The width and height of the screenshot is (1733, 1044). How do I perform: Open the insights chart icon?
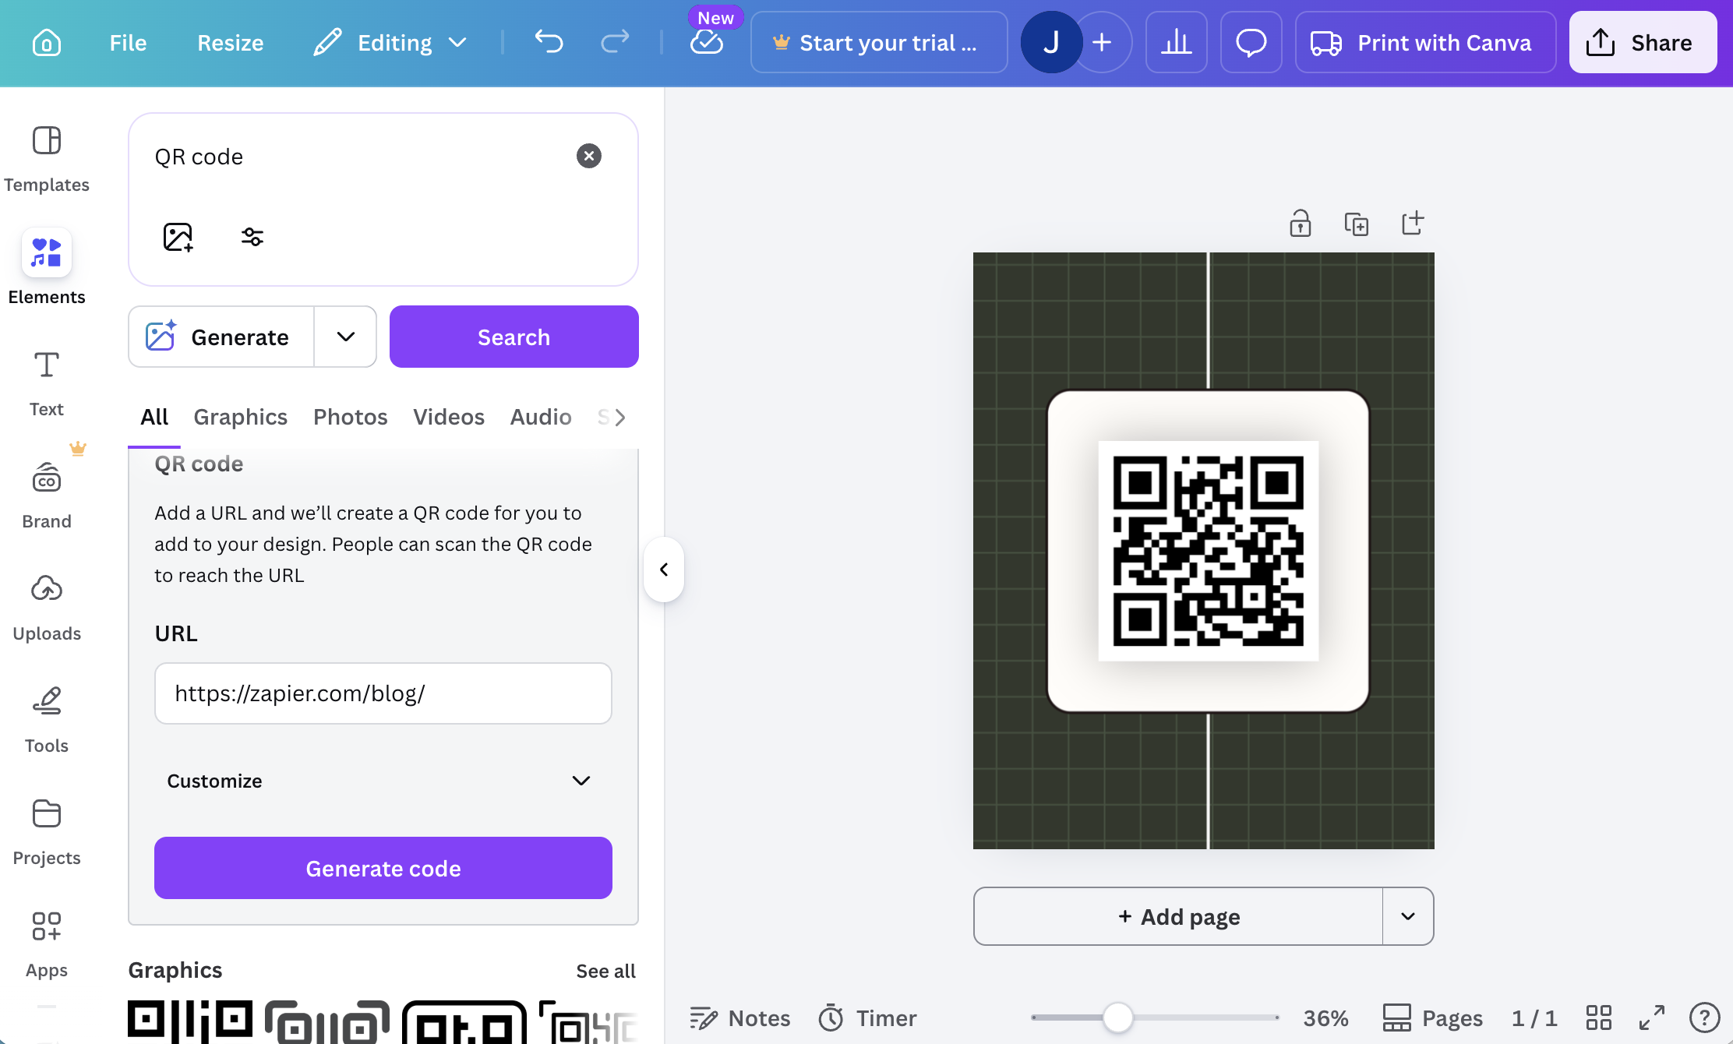pos(1176,42)
